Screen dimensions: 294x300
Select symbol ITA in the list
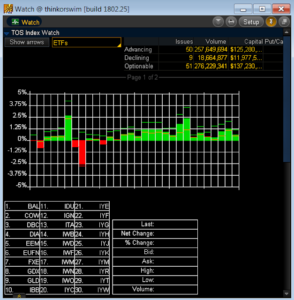[x=57, y=225]
